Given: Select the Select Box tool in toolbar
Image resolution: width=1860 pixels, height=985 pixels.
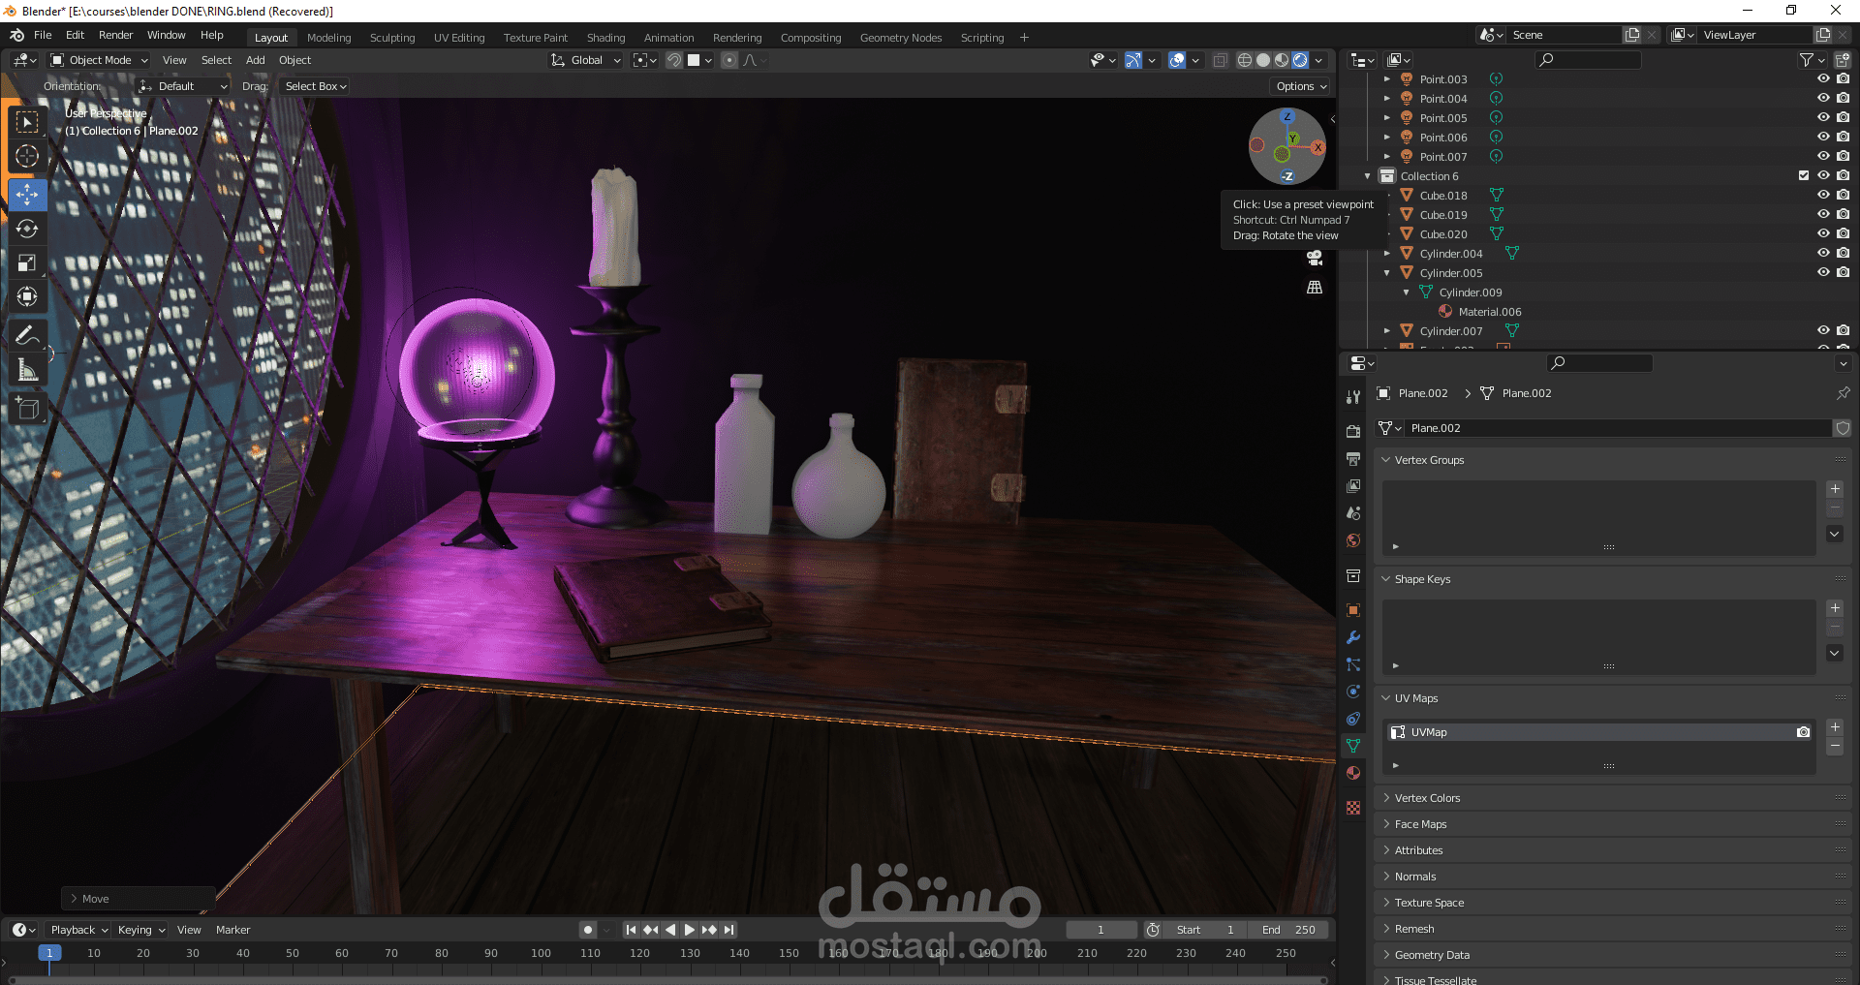Looking at the screenshot, I should (x=27, y=122).
